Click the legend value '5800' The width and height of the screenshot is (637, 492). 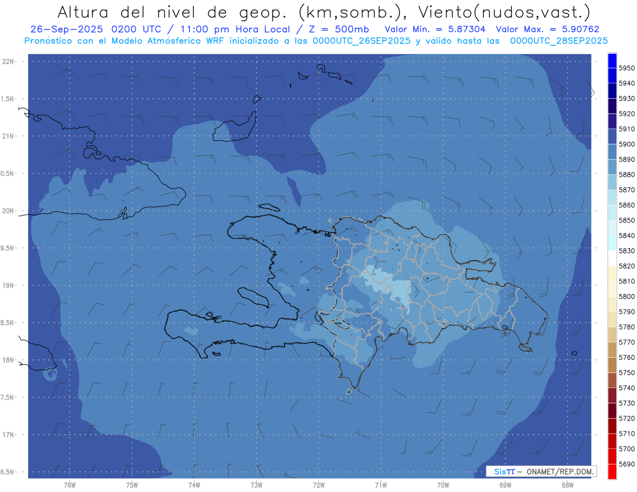[626, 297]
